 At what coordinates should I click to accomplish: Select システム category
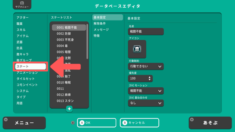pyautogui.click(x=23, y=91)
